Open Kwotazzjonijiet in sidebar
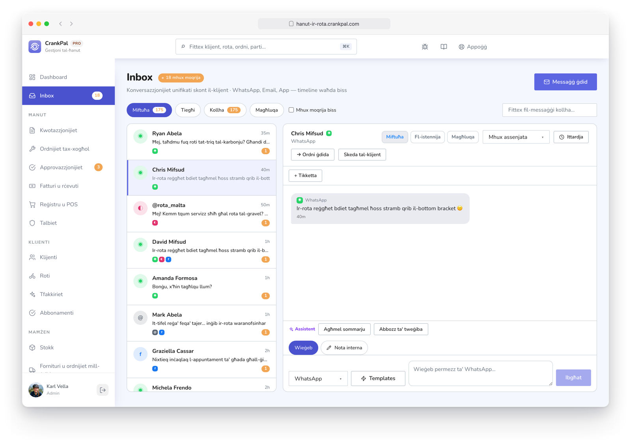 click(x=68, y=130)
